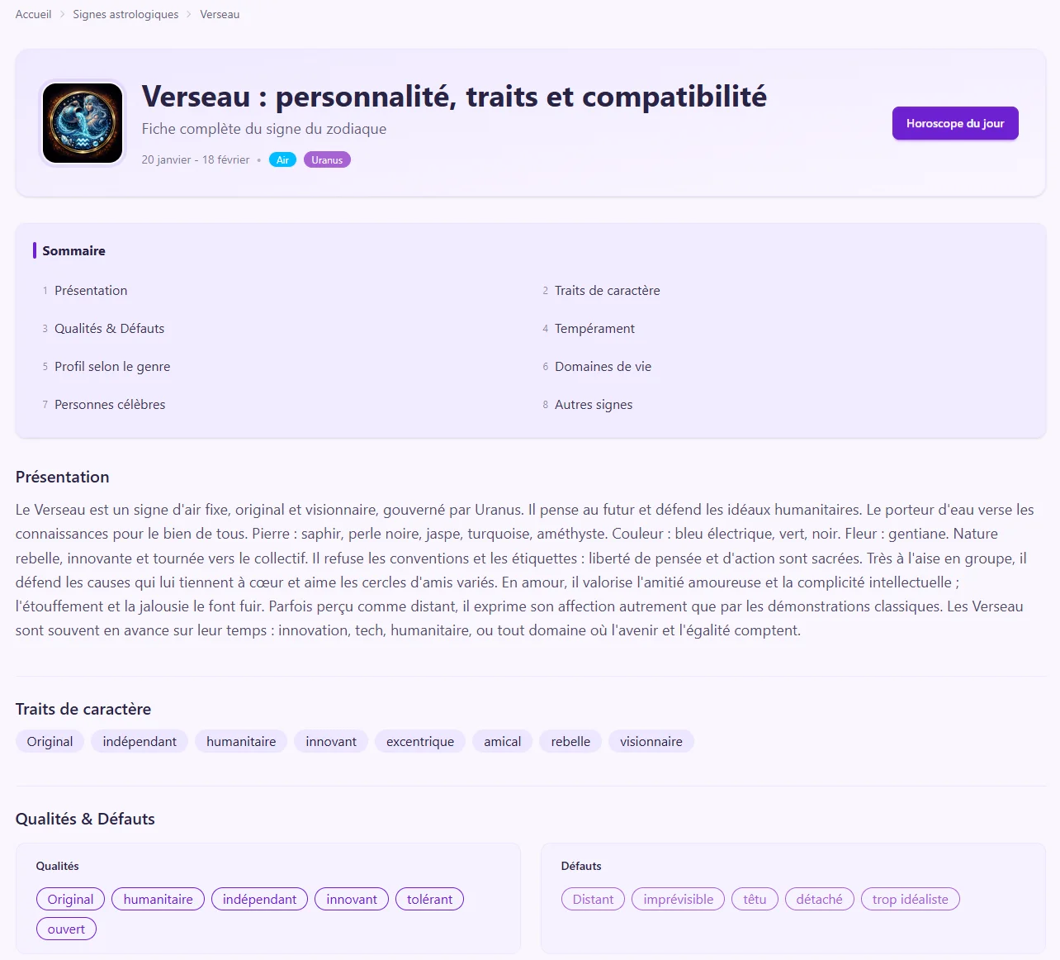Open Signes astrologiques breadcrumb link
Viewport: 1060px width, 960px height.
click(x=125, y=14)
